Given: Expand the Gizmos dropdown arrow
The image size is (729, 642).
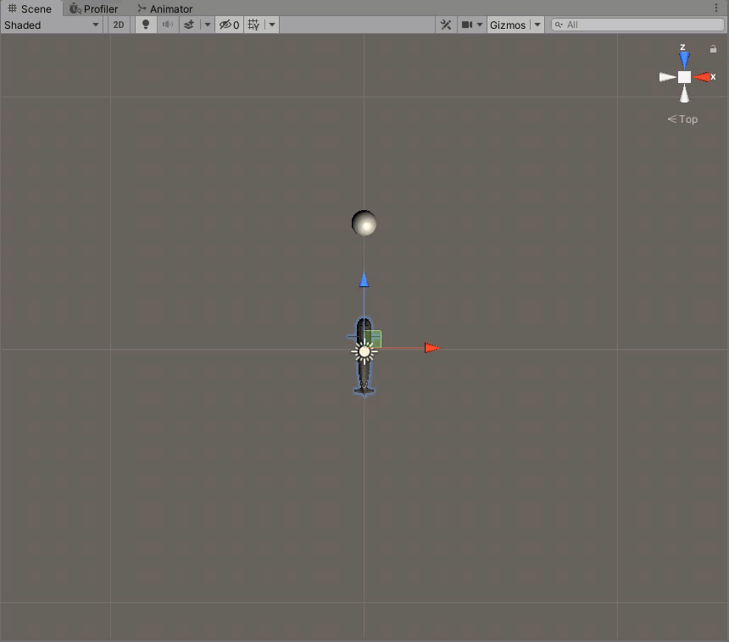Looking at the screenshot, I should click(537, 25).
